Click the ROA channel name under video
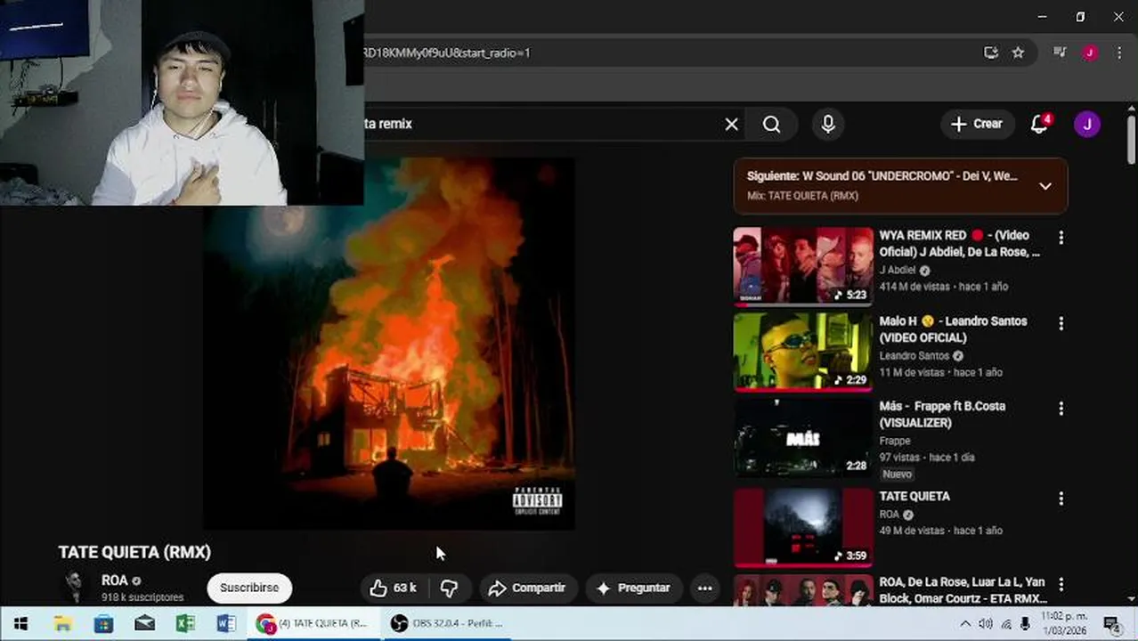 pyautogui.click(x=115, y=580)
